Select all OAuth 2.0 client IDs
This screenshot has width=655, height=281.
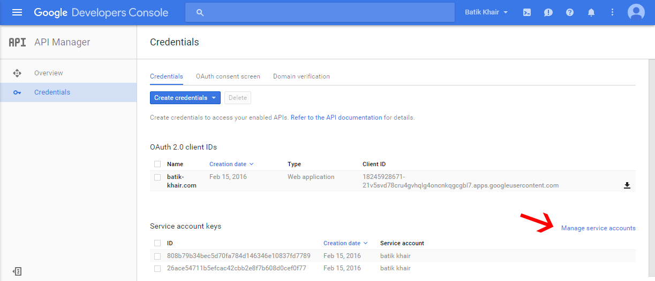tap(157, 164)
